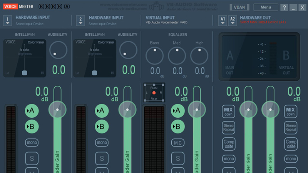Click the 0.0 audibility value of input 1
Screen dimensions: 308x173
click(x=59, y=70)
